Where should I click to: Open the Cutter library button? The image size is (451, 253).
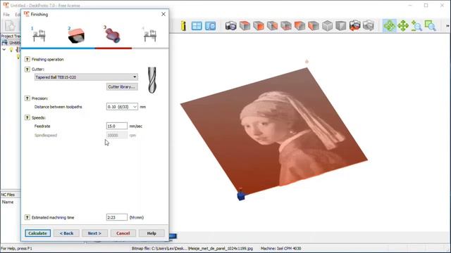pyautogui.click(x=122, y=86)
